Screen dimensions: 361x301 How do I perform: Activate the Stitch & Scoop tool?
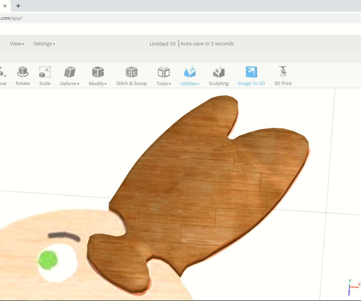coord(131,75)
